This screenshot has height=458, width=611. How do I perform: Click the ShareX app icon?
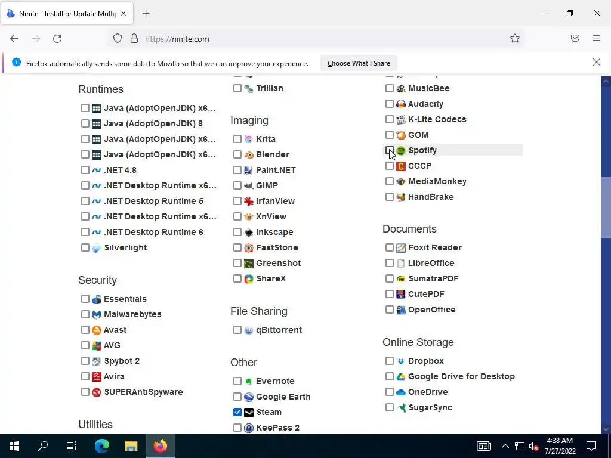249,279
